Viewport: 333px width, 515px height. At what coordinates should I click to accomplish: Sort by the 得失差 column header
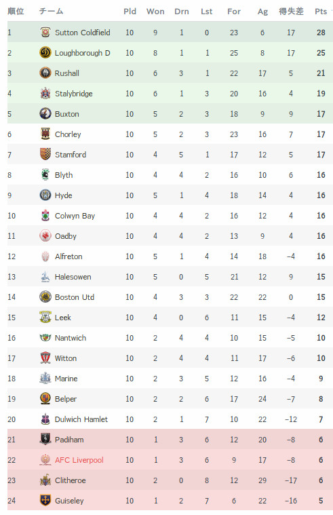point(291,12)
